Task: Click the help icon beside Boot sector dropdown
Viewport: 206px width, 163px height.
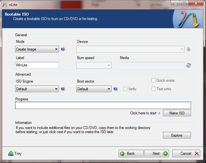Action: (115, 89)
